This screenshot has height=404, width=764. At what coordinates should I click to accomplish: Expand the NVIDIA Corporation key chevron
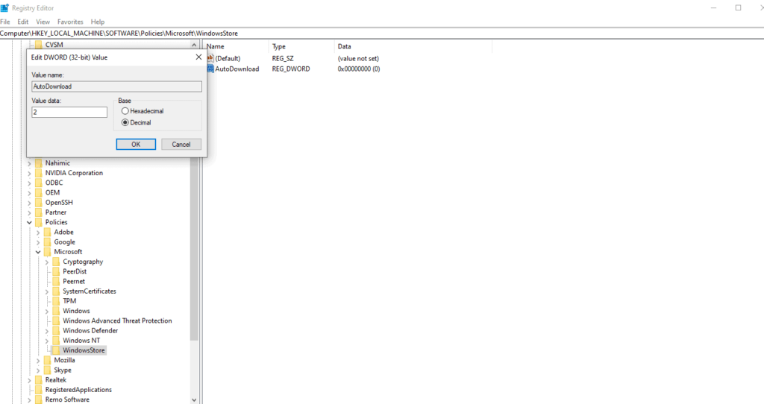29,173
